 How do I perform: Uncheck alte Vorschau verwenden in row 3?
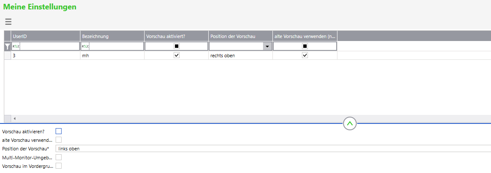click(305, 56)
